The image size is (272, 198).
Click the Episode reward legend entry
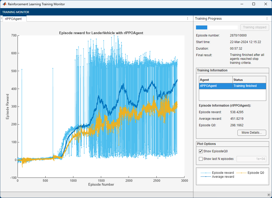coord(217,173)
